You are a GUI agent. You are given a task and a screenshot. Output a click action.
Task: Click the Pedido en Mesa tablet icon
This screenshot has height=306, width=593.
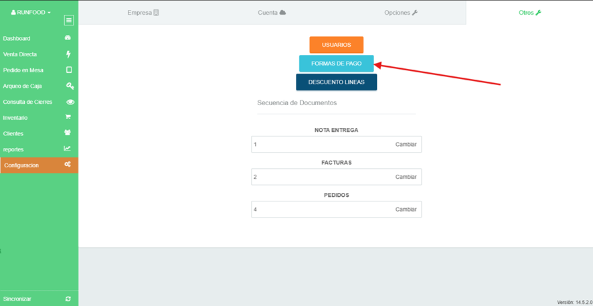[x=69, y=70]
